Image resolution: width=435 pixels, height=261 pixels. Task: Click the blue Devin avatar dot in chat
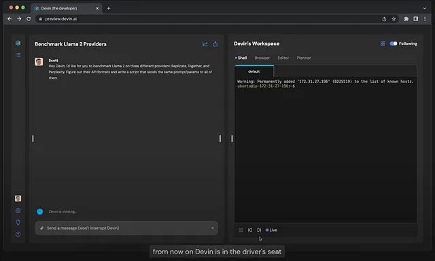coord(39,211)
